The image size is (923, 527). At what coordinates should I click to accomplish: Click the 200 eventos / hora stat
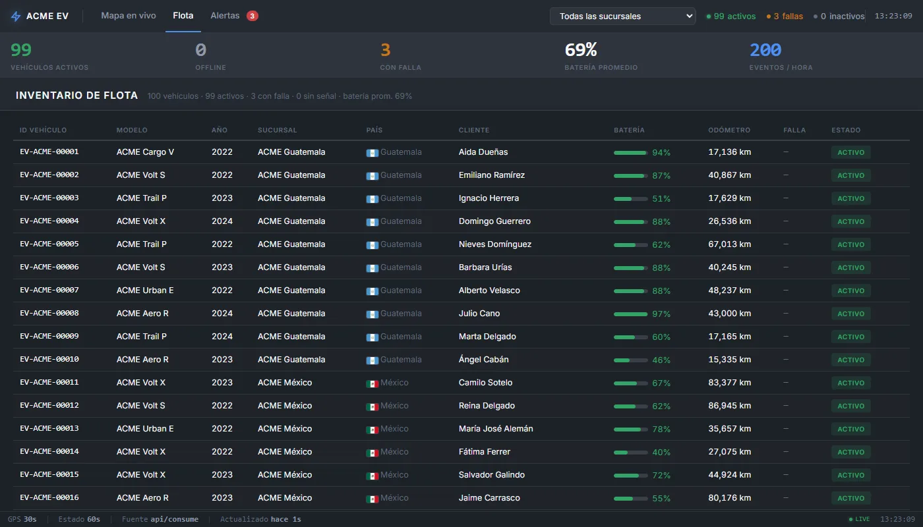(x=781, y=56)
